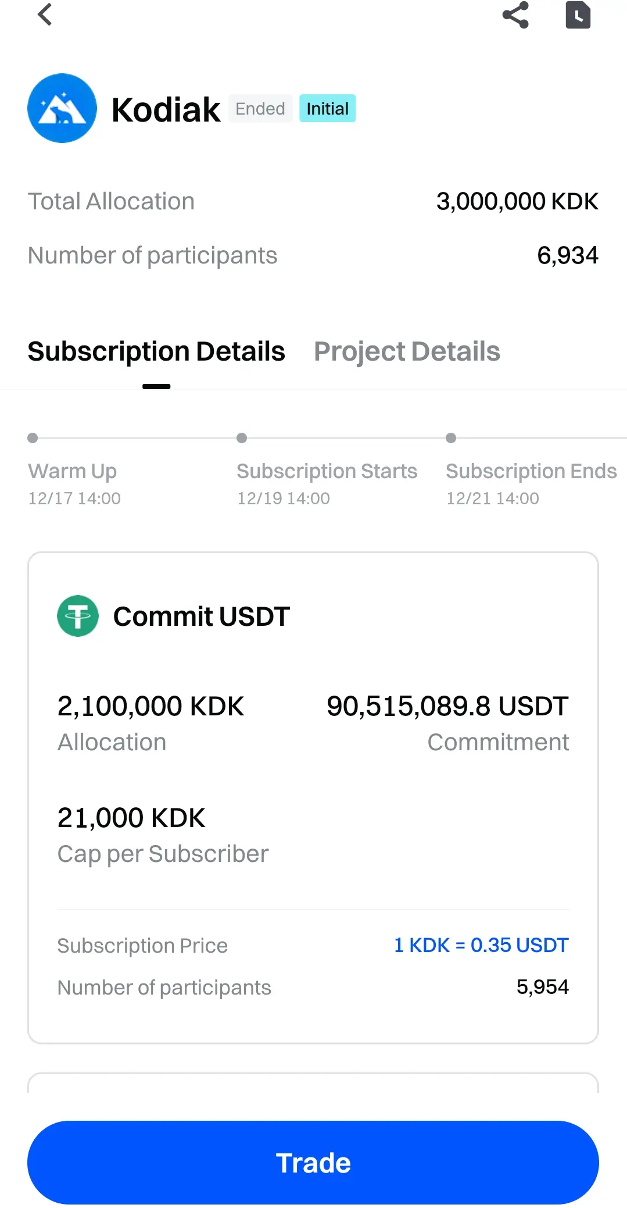Tap the USDT Tether coin icon

pos(78,616)
